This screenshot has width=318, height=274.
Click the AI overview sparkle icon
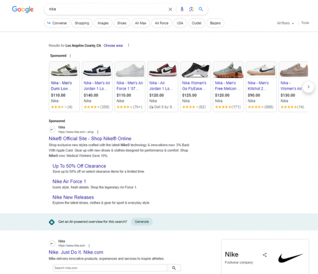[52, 222]
